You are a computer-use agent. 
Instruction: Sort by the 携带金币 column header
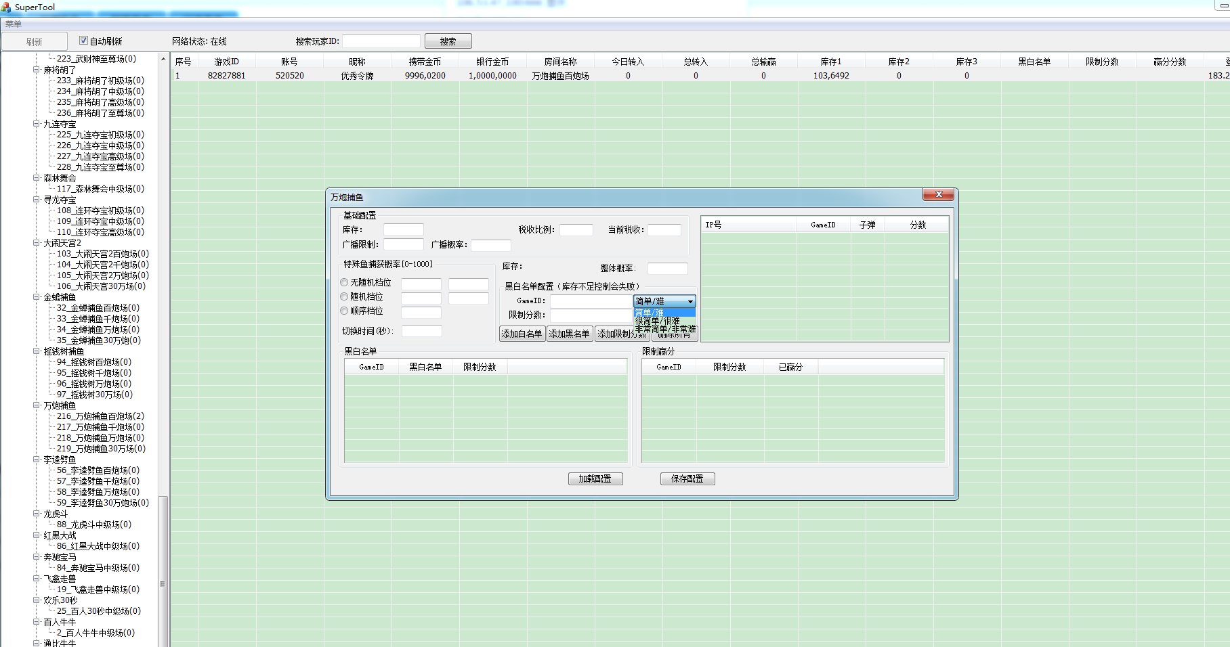point(425,62)
